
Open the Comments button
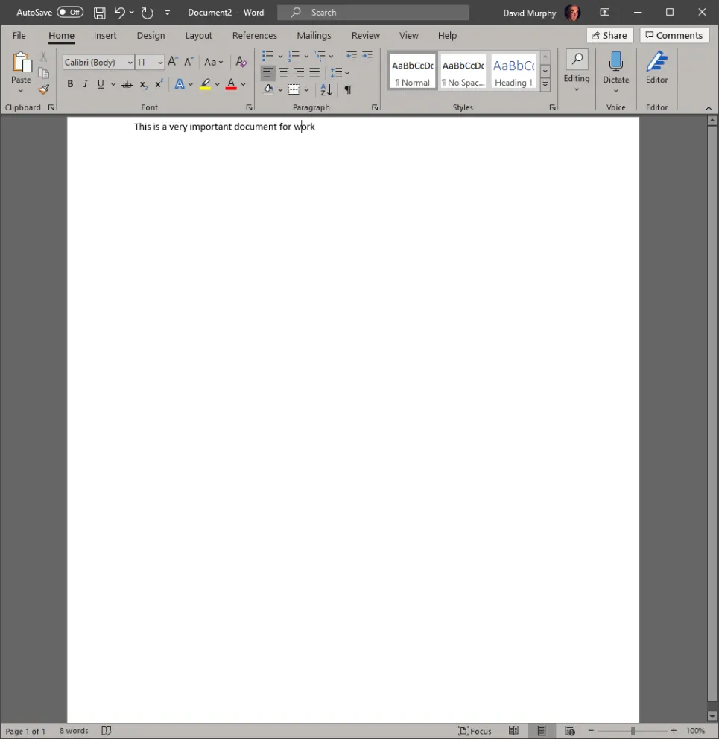click(674, 35)
